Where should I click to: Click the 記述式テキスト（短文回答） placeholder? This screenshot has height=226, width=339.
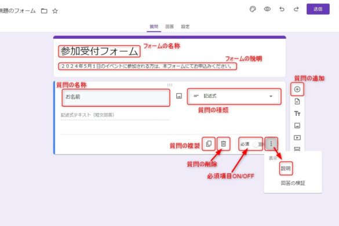click(88, 115)
